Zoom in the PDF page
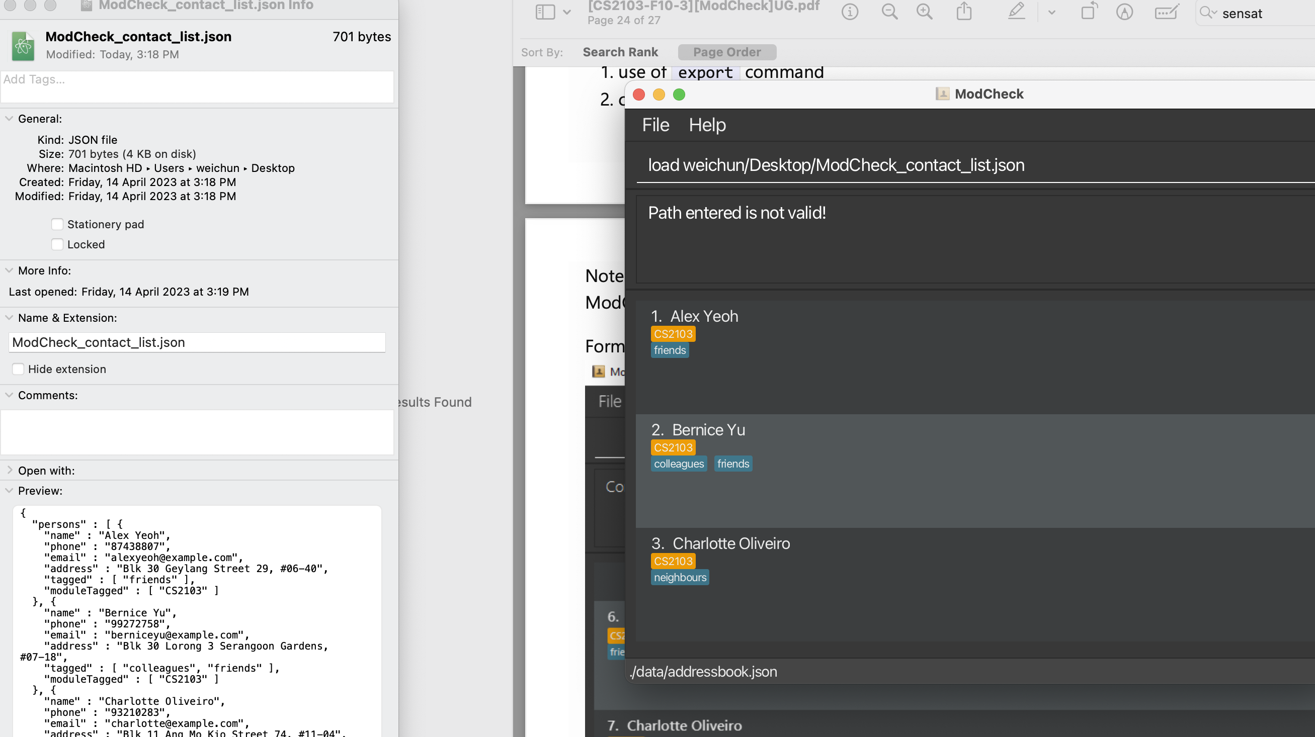The width and height of the screenshot is (1315, 737). [x=925, y=12]
